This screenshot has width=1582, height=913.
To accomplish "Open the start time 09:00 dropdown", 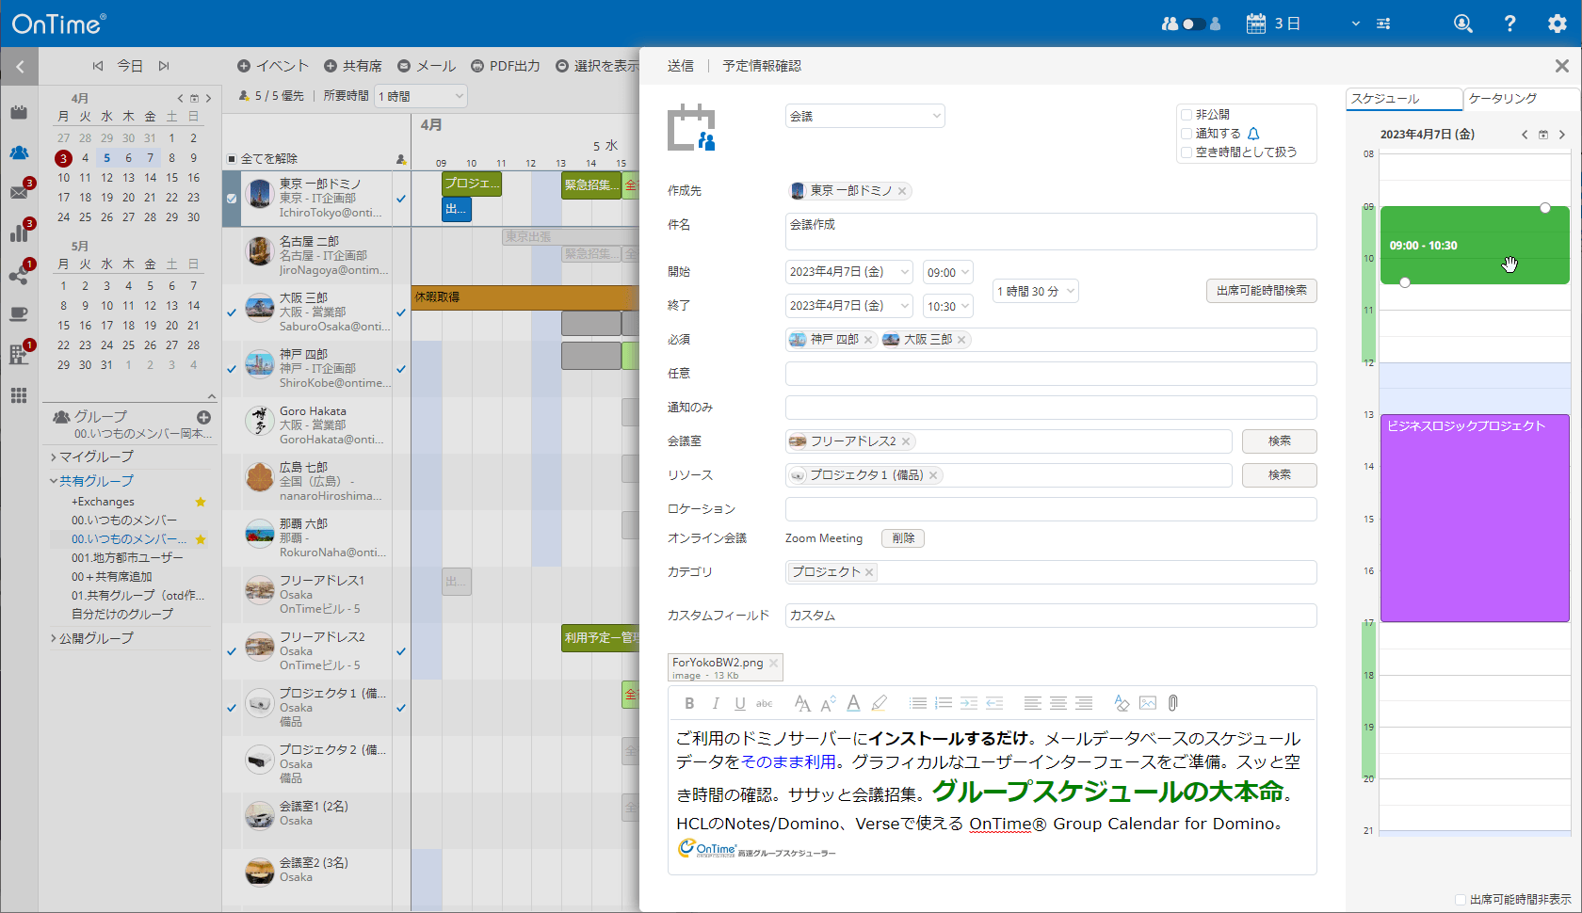I will click(947, 273).
